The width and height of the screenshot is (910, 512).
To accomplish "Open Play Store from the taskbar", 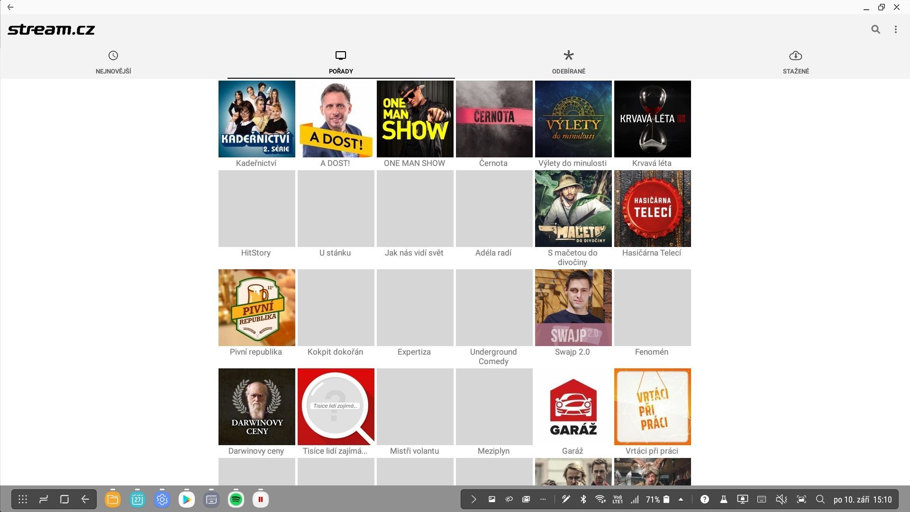I will (187, 499).
